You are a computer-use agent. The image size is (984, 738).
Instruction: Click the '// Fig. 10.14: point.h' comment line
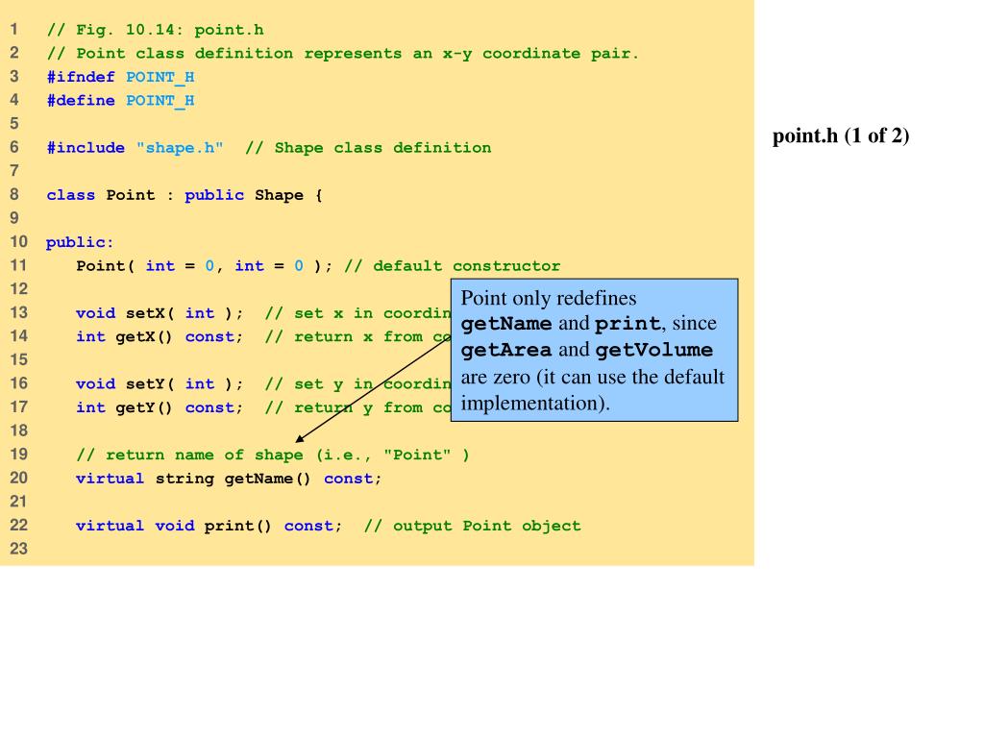click(155, 30)
